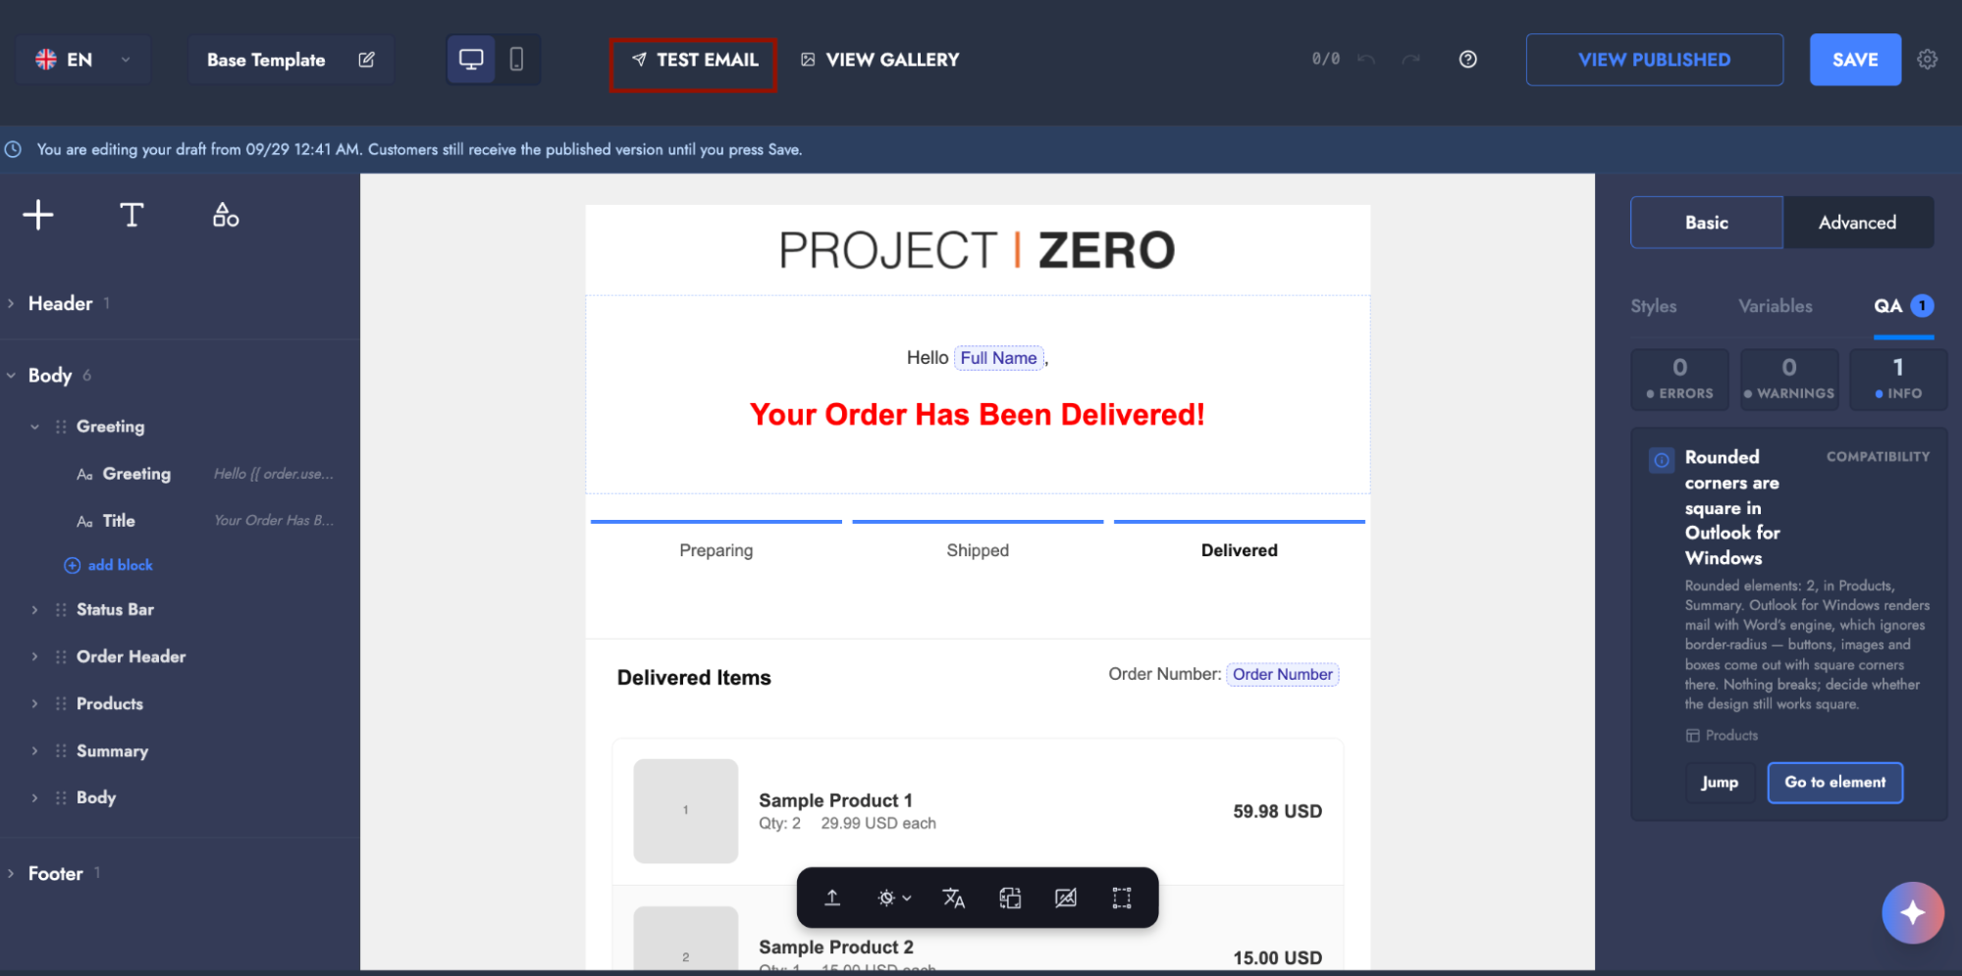Expand the Status Bar group
This screenshot has width=1962, height=976.
point(34,610)
